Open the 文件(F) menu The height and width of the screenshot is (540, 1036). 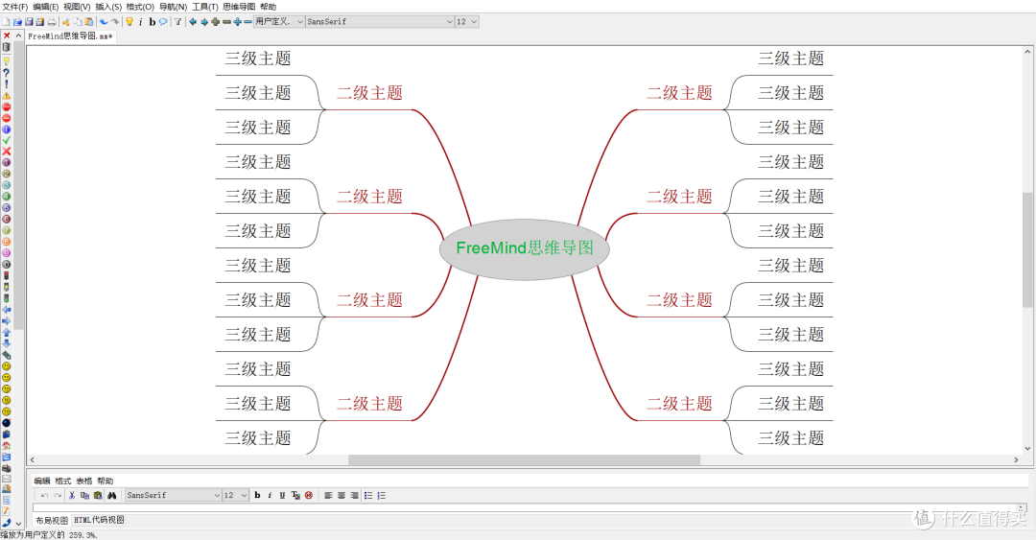coord(14,7)
